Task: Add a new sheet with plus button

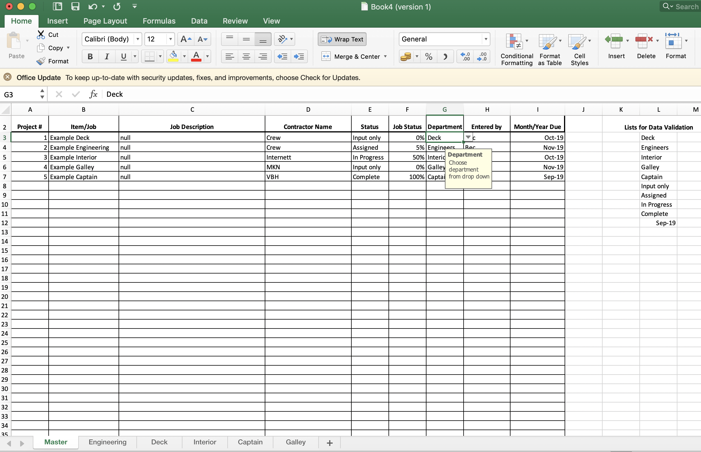Action: coord(329,442)
